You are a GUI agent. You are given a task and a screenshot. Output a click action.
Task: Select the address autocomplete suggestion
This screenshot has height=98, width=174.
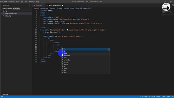(85, 56)
